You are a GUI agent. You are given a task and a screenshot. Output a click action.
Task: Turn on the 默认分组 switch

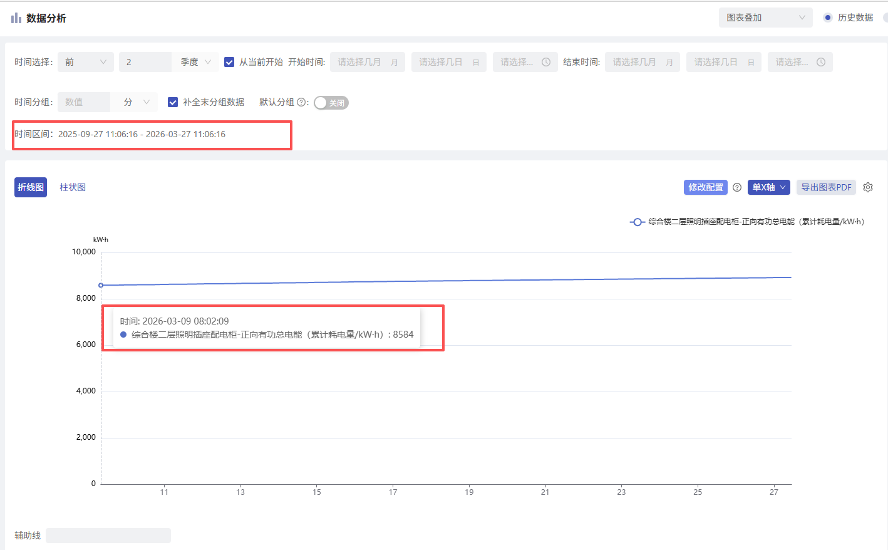pos(331,103)
